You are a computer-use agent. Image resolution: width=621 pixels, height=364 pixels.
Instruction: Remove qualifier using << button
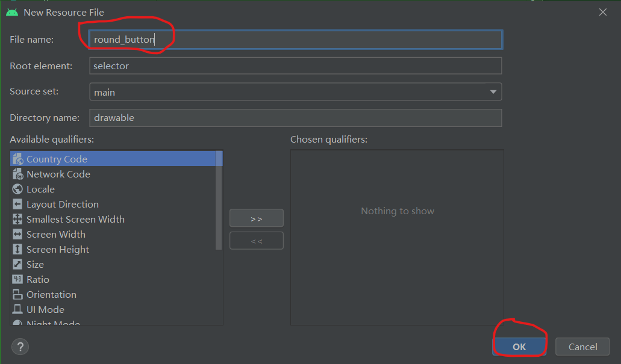tap(256, 240)
